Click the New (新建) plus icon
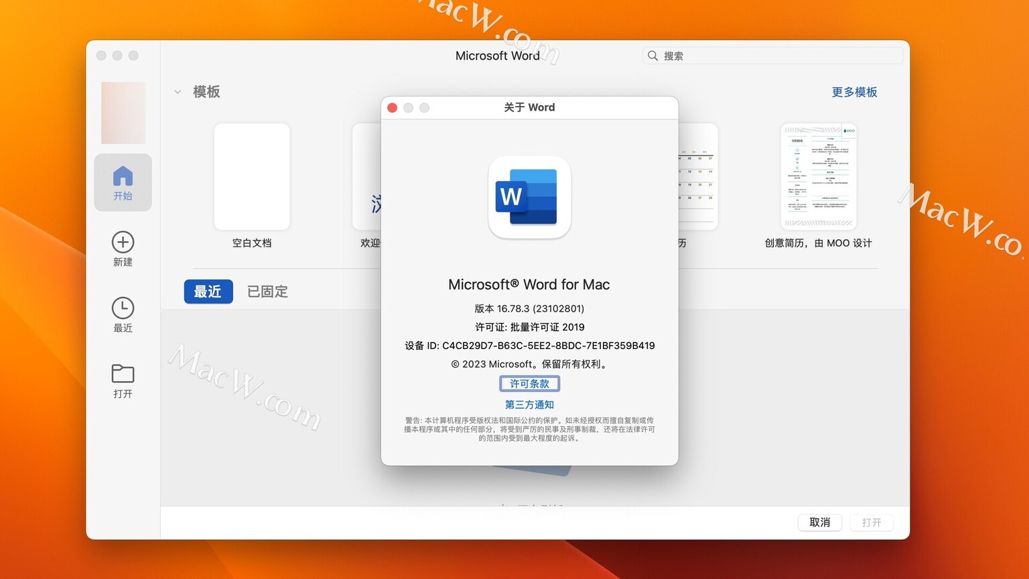 [x=123, y=242]
